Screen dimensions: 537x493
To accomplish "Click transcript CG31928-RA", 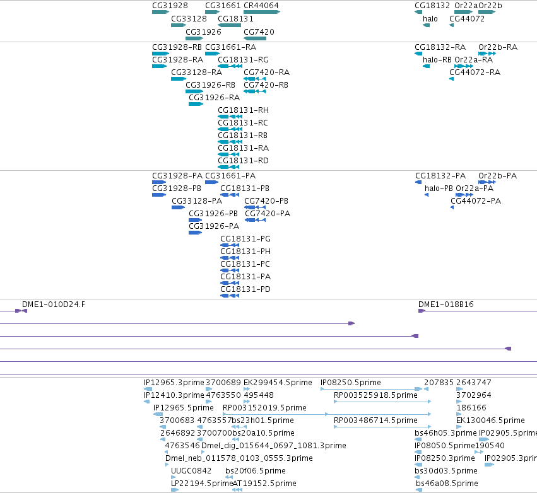I will tap(159, 66).
